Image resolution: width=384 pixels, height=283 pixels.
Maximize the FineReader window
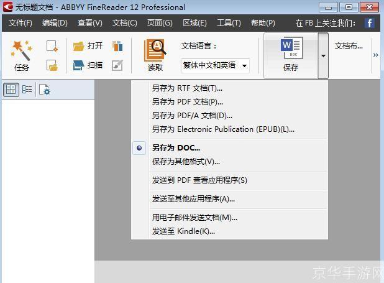(349, 7)
